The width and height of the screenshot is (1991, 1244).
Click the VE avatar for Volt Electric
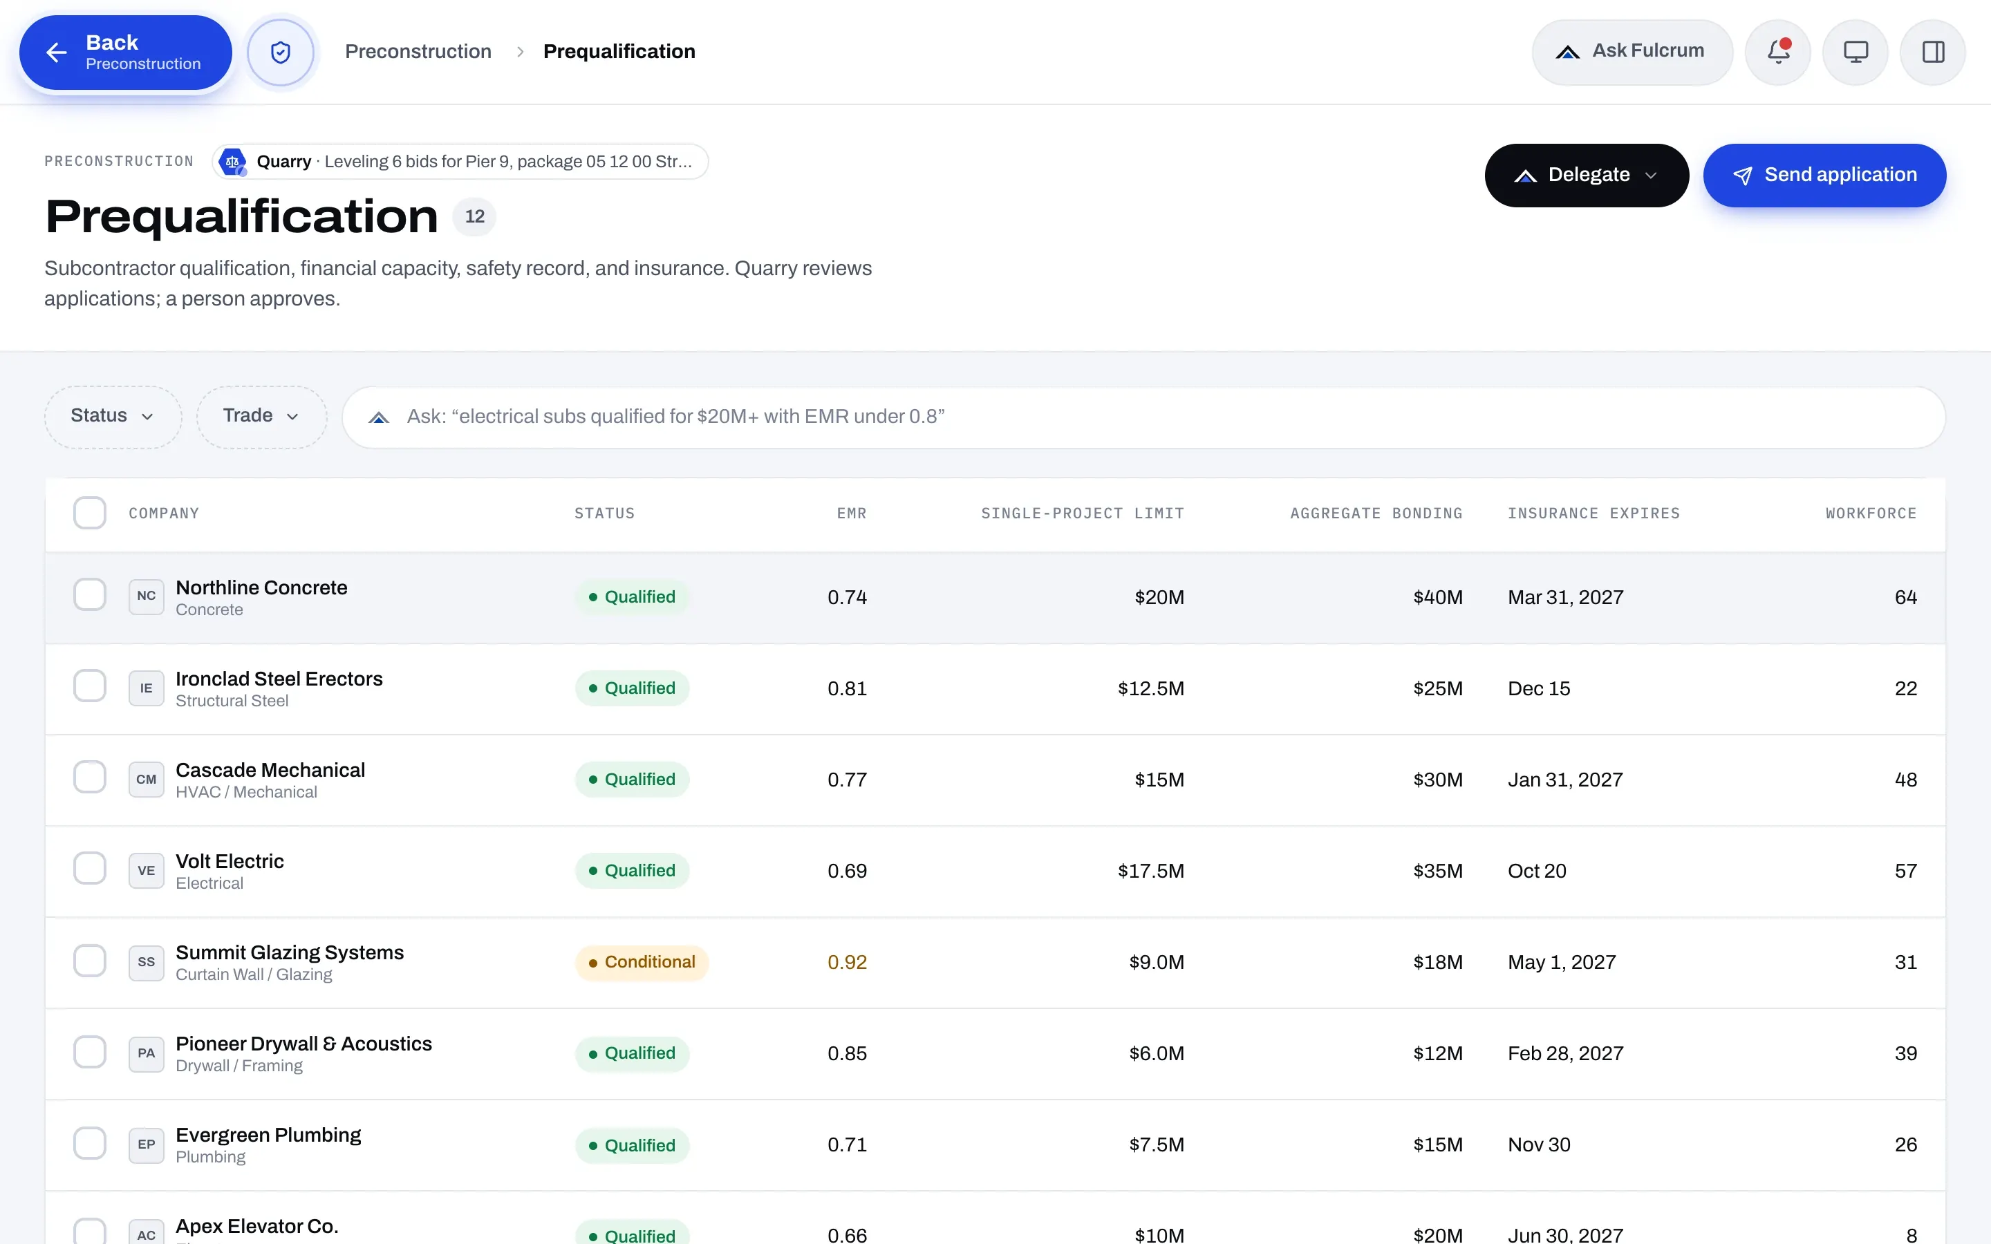147,871
